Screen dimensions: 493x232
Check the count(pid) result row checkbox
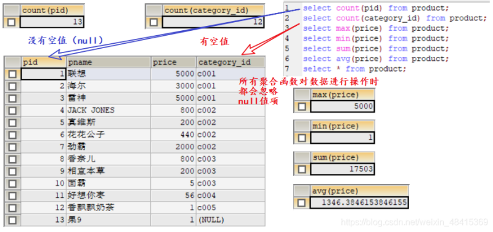[11, 22]
